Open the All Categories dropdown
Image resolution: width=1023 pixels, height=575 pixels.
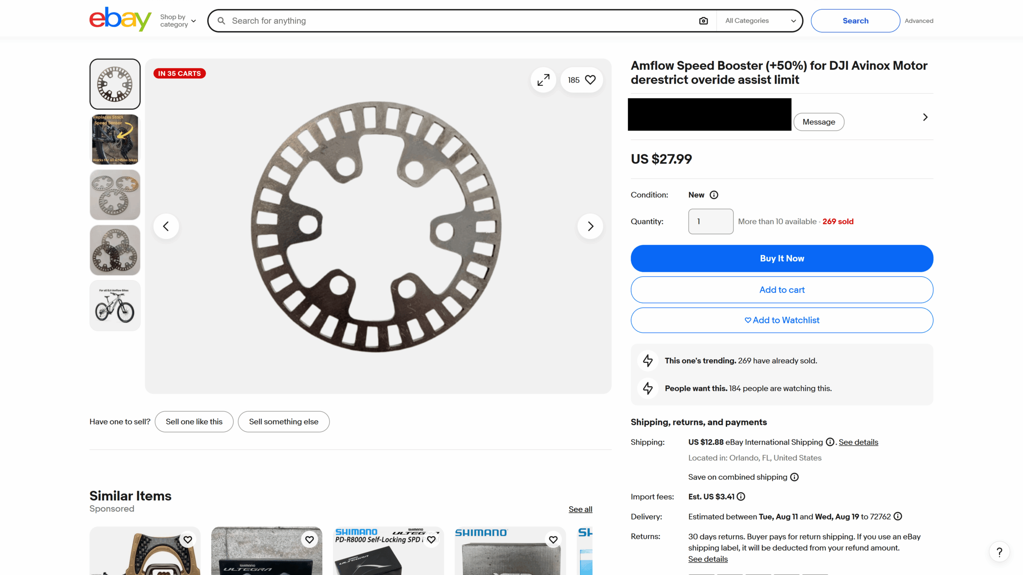tap(760, 21)
